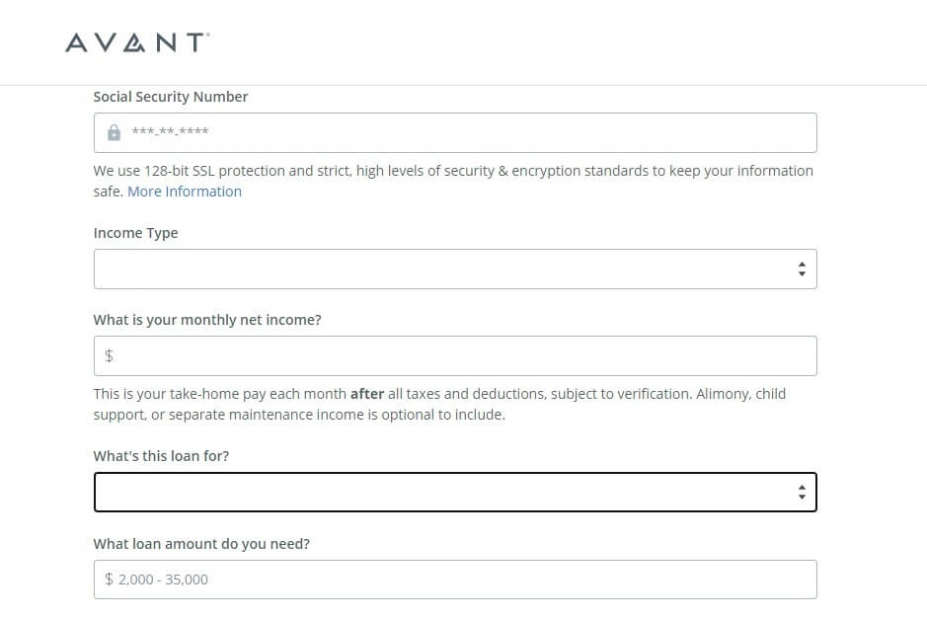Click the "What is your monthly net income?" label

[207, 320]
